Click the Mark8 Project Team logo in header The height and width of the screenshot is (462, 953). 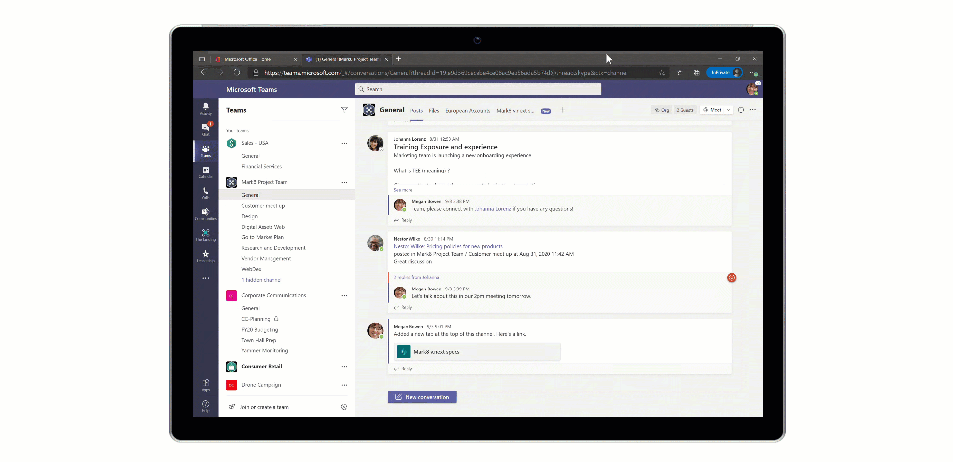coord(369,110)
